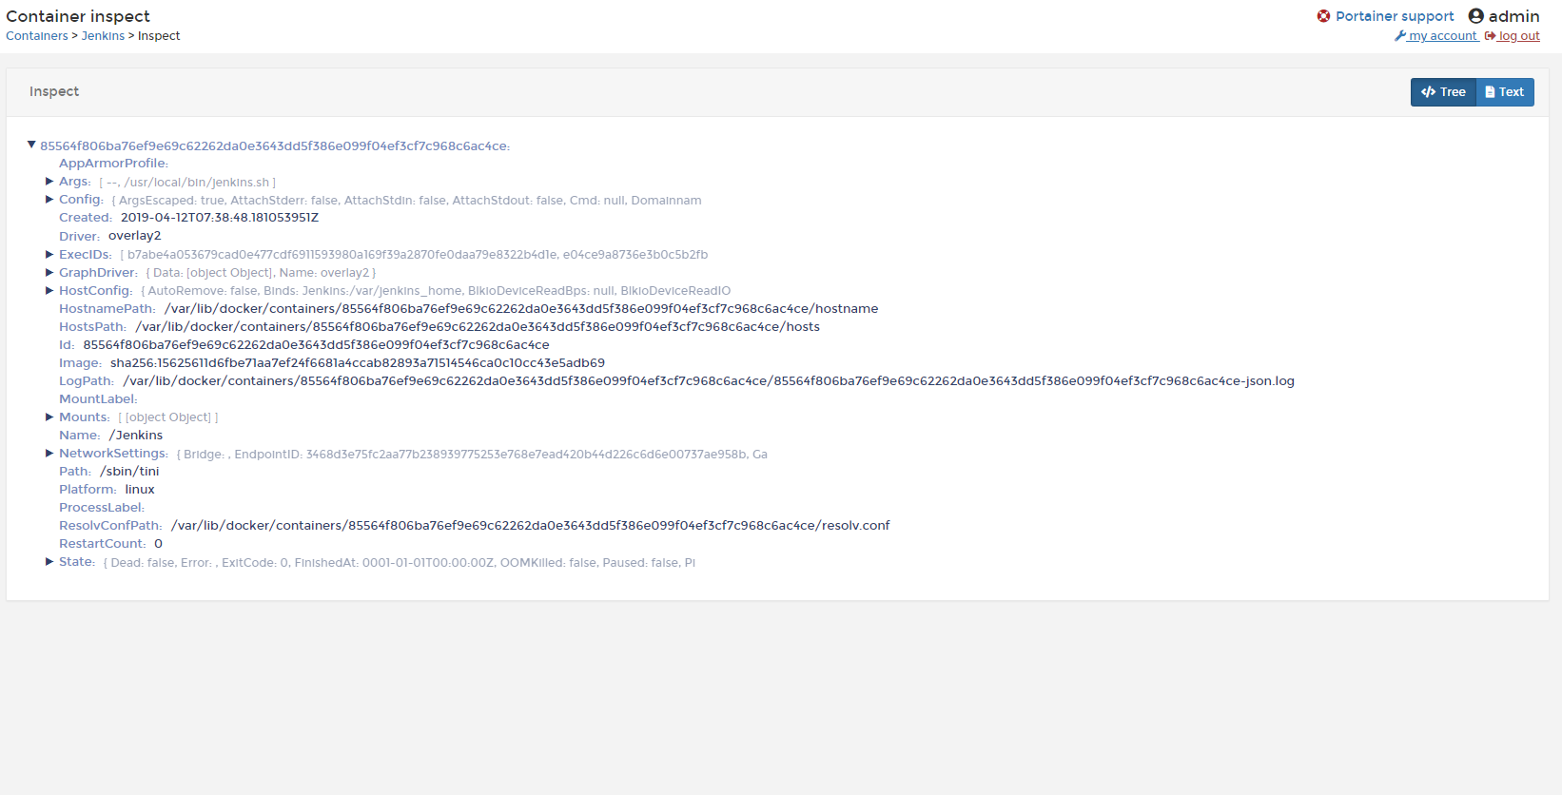The image size is (1562, 795).
Task: Switch to Text view
Action: [x=1505, y=92]
